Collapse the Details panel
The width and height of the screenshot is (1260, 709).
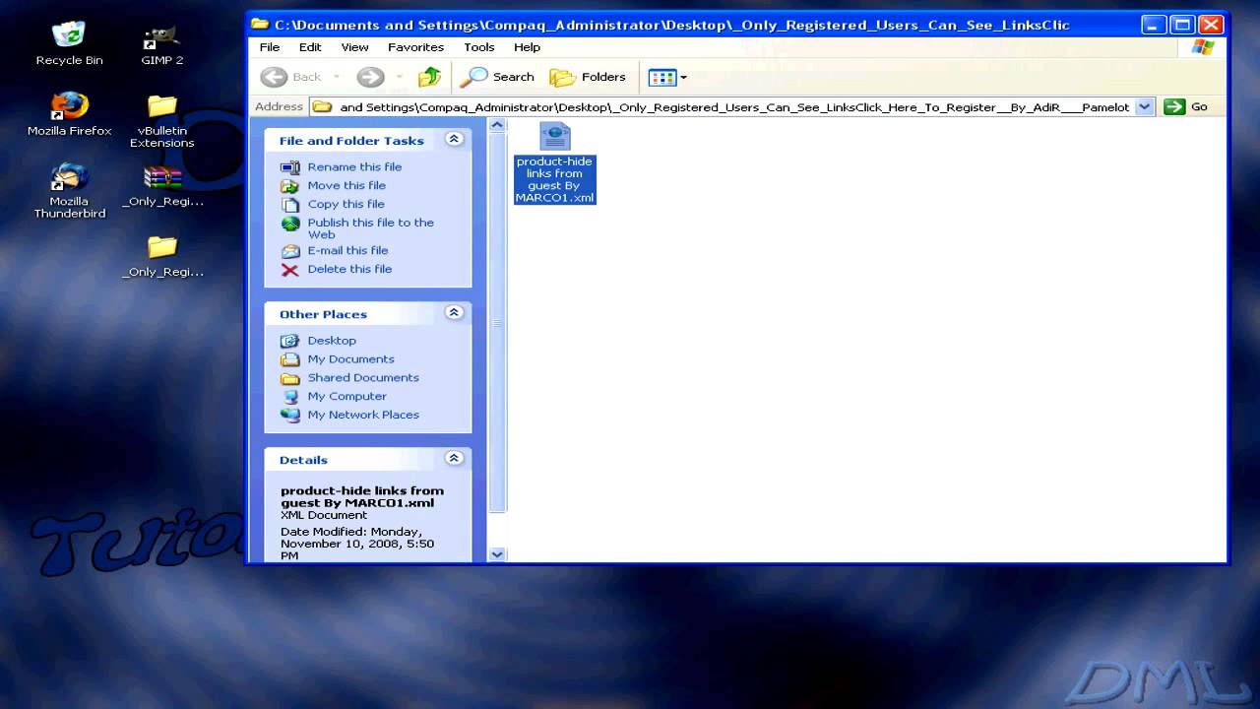coord(454,459)
